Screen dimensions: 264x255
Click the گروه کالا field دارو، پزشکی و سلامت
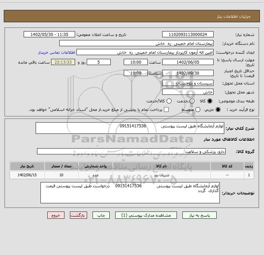point(131,151)
